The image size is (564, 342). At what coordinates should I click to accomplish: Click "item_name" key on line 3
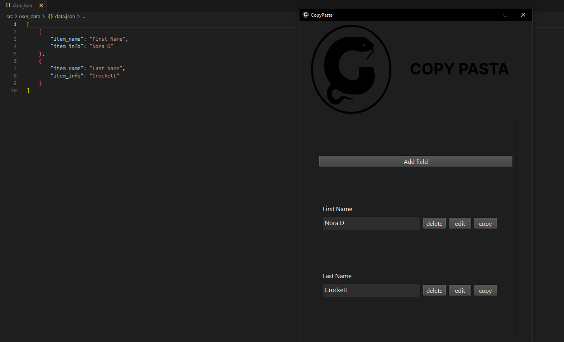click(67, 39)
